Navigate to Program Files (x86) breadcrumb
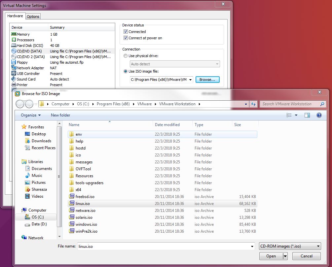Screen dimensions: 332x267 coord(113,104)
